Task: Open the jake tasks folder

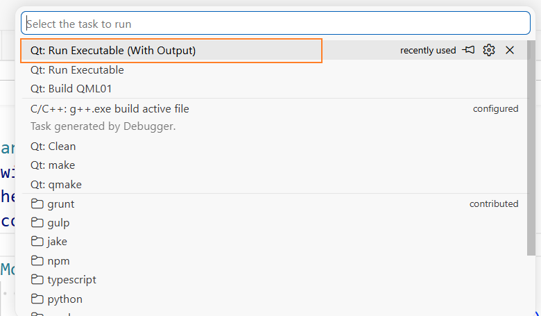Action: tap(274, 242)
